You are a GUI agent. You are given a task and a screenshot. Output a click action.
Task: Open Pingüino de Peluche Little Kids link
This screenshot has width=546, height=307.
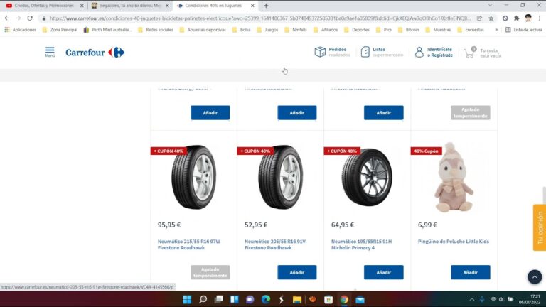tap(454, 241)
